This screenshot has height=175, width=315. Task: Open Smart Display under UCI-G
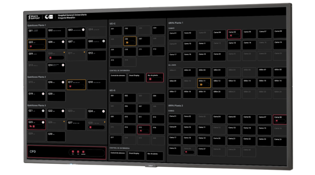click(136, 156)
